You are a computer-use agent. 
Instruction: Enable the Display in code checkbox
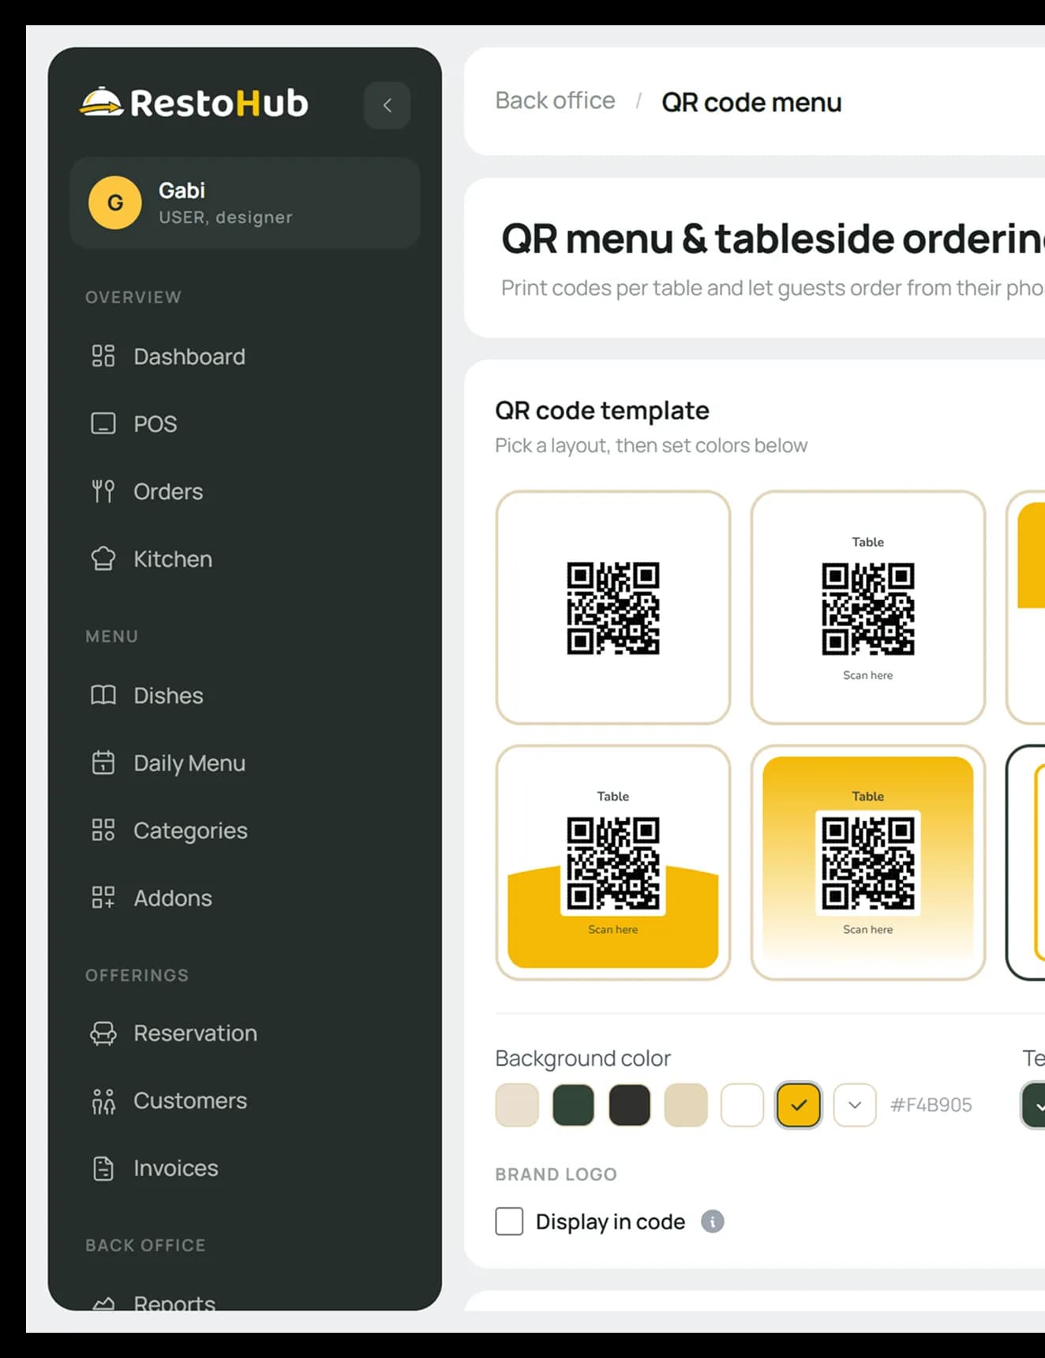pyautogui.click(x=509, y=1221)
